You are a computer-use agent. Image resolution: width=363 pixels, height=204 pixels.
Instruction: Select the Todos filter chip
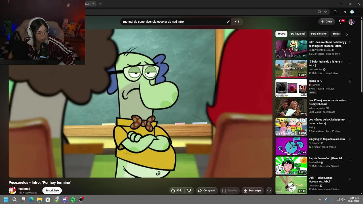point(281,34)
